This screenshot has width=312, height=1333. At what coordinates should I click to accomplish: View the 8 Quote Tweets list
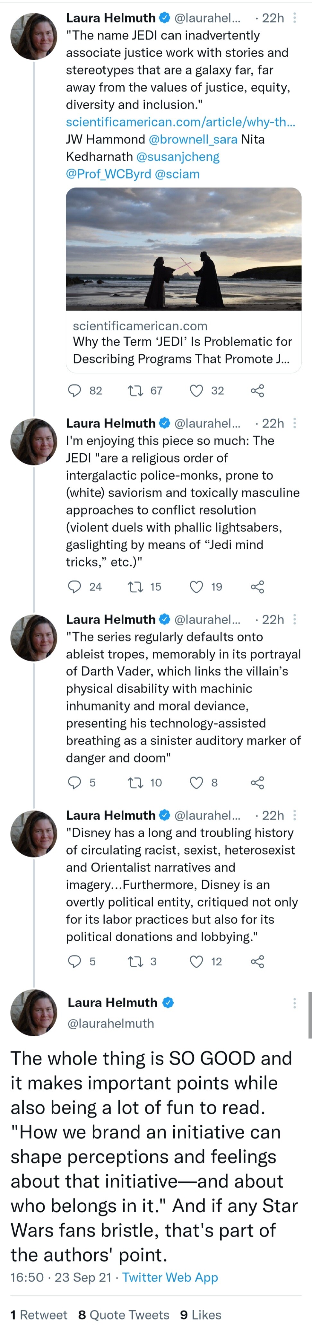pos(124,1315)
